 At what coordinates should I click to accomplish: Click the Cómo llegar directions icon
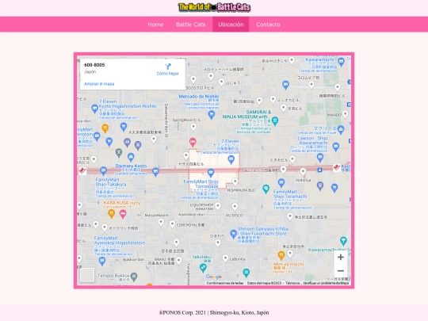[168, 67]
